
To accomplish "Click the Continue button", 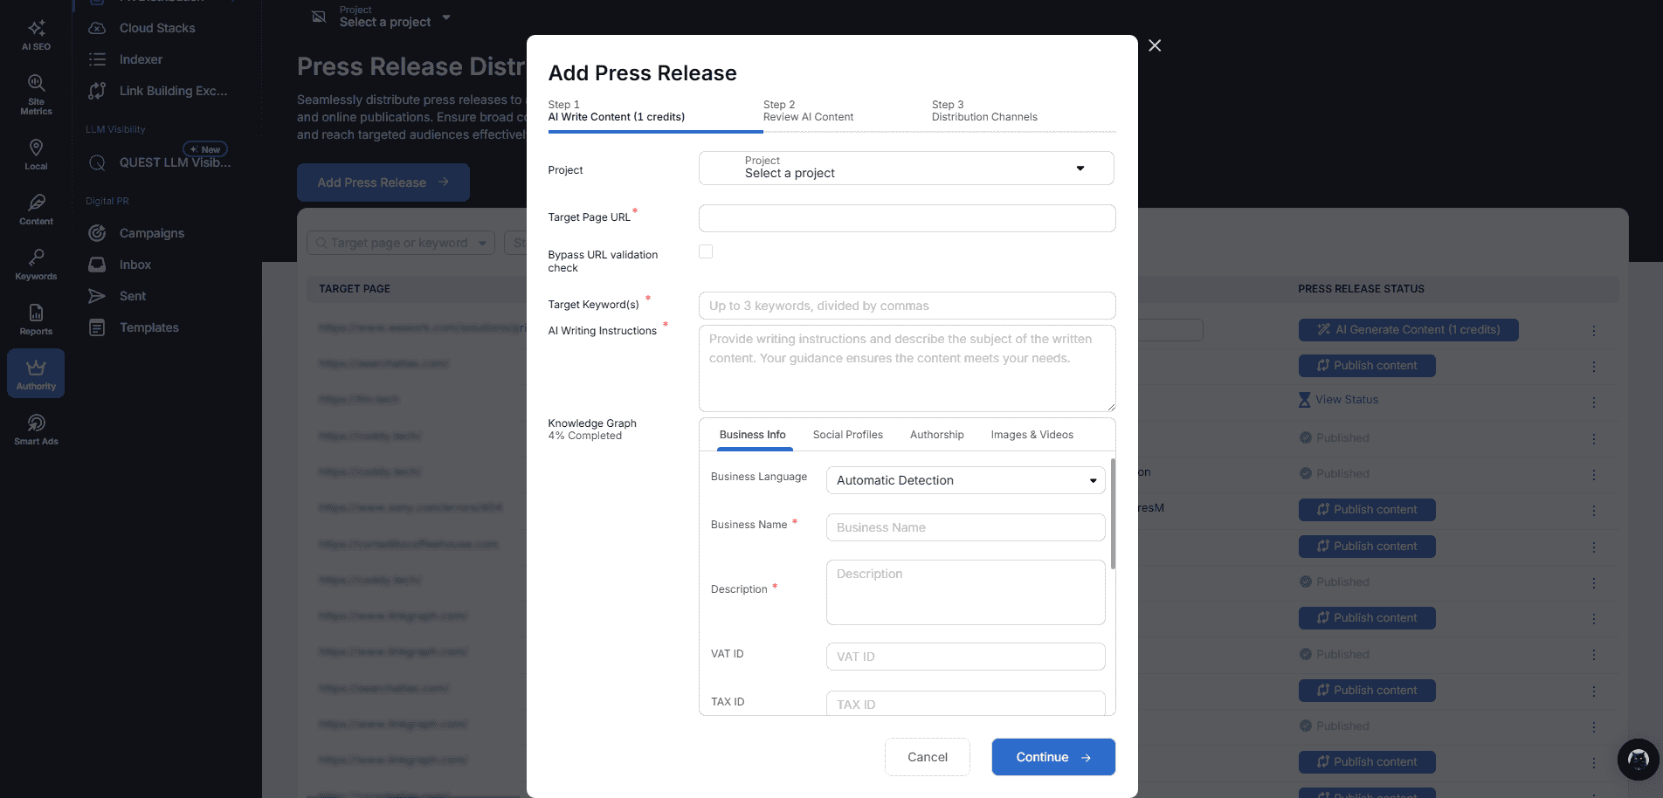I will pyautogui.click(x=1052, y=757).
